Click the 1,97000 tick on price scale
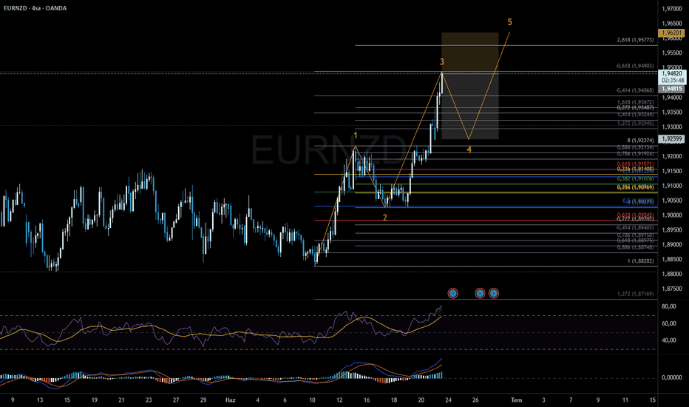689x407 pixels. (x=672, y=9)
